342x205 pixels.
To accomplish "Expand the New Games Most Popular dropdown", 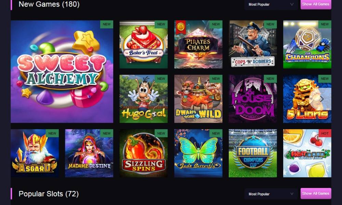I will point(271,4).
